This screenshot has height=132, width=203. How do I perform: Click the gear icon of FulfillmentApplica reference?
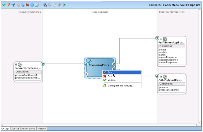(165, 39)
